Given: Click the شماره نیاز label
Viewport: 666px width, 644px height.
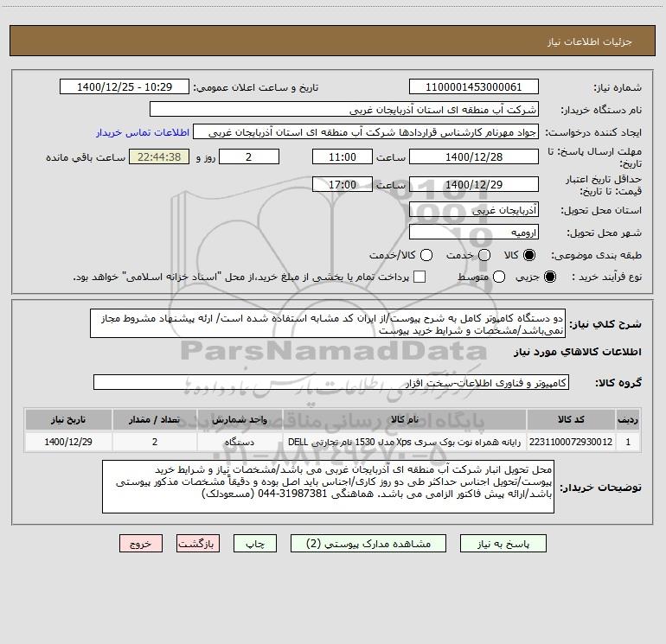Looking at the screenshot, I should [x=618, y=88].
